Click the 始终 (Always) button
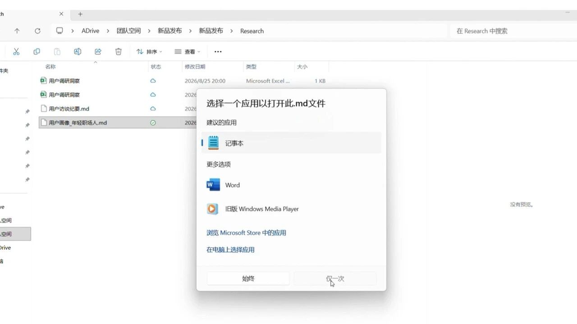 [248, 278]
